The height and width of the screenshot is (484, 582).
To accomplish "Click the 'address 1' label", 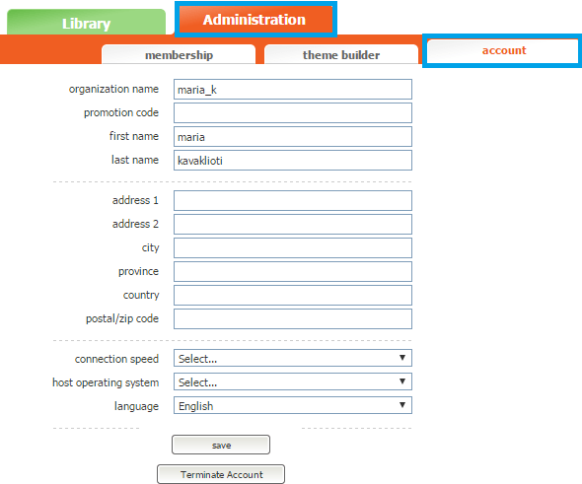I will click(135, 200).
